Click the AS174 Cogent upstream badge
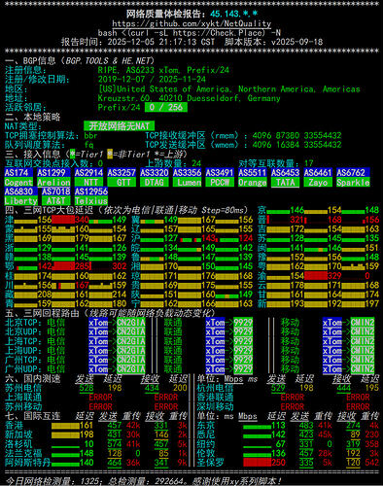The height and width of the screenshot is (486, 383). [18, 178]
